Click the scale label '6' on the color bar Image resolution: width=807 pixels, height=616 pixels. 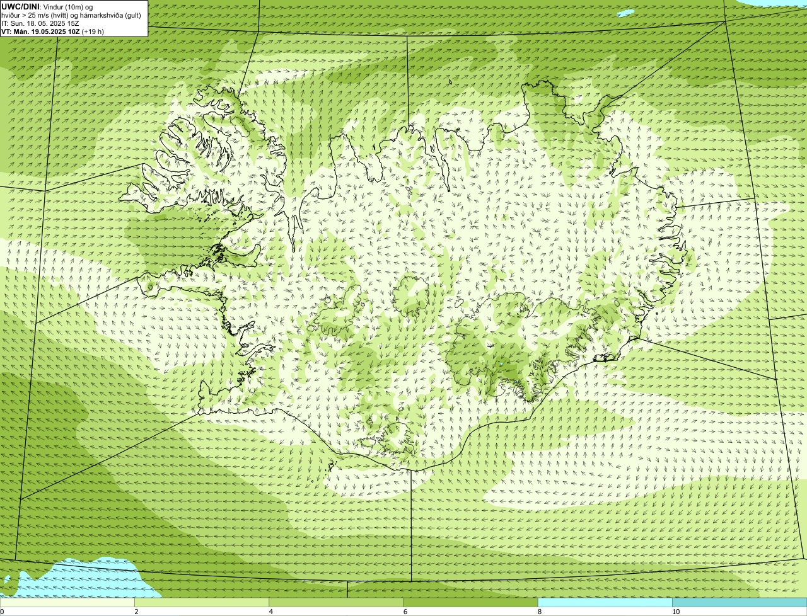405,612
